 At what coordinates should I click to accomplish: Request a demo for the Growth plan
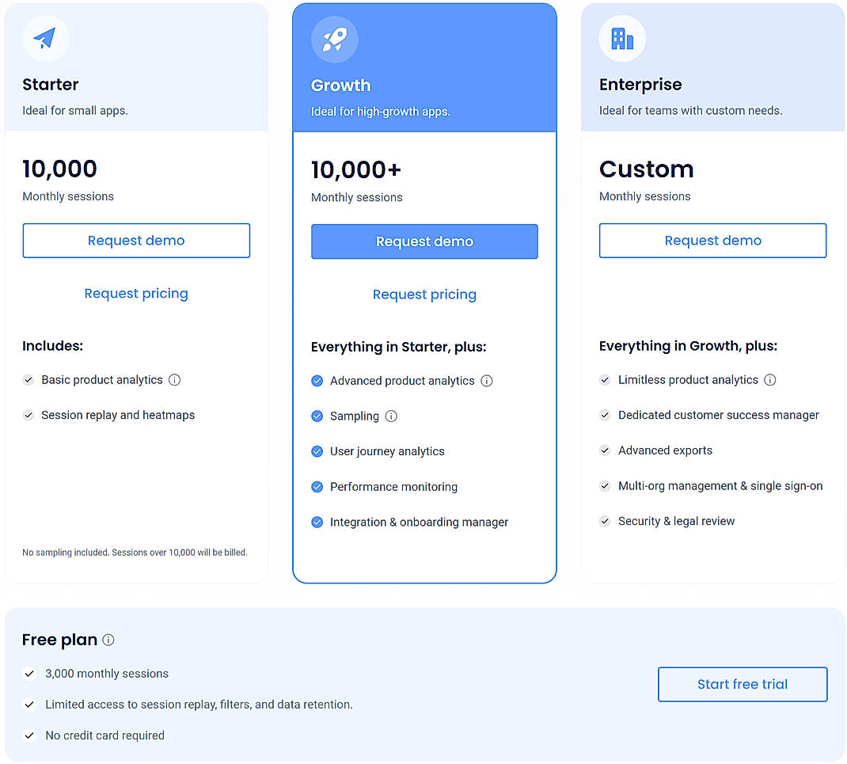pyautogui.click(x=424, y=241)
